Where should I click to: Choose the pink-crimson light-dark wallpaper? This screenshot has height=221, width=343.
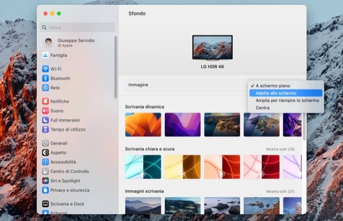(x=261, y=167)
